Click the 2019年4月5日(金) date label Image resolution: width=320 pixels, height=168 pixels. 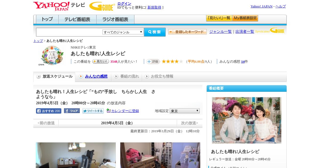pos(118,123)
